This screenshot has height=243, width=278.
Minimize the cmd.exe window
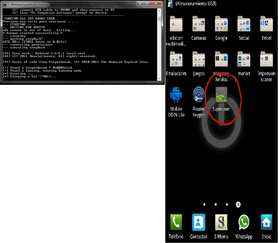pyautogui.click(x=140, y=4)
